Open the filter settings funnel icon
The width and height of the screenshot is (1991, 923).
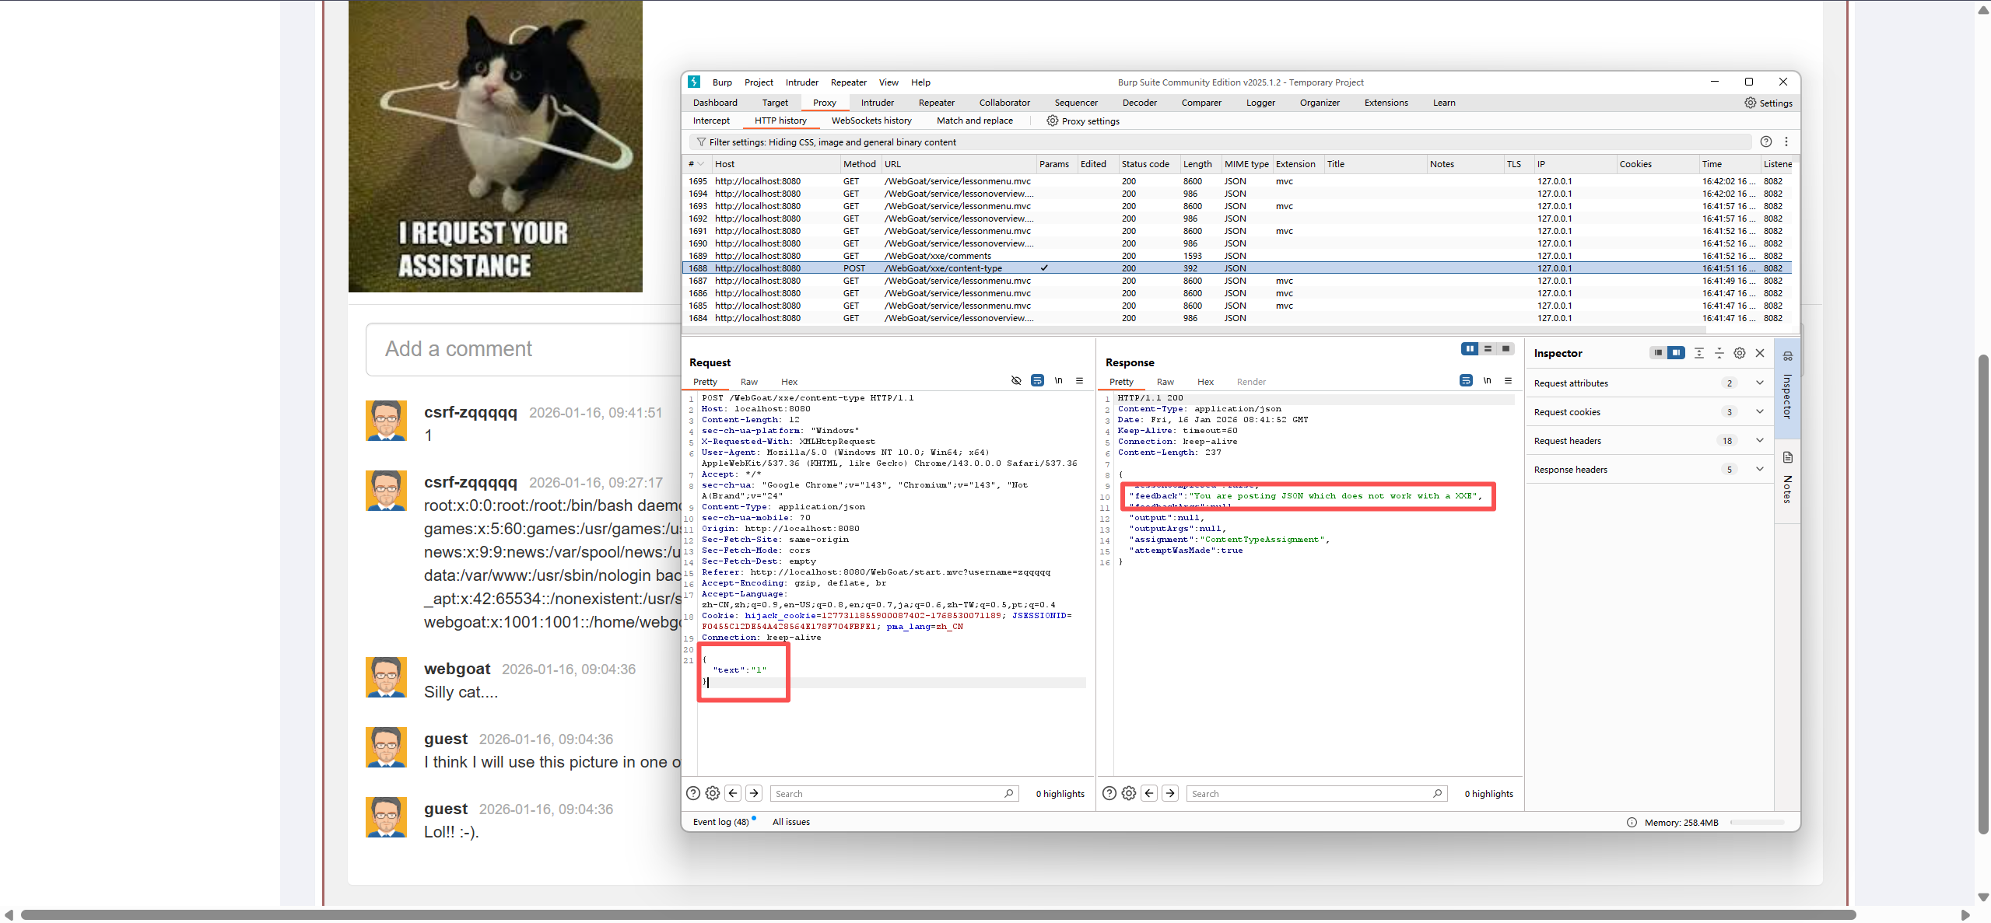coord(701,142)
